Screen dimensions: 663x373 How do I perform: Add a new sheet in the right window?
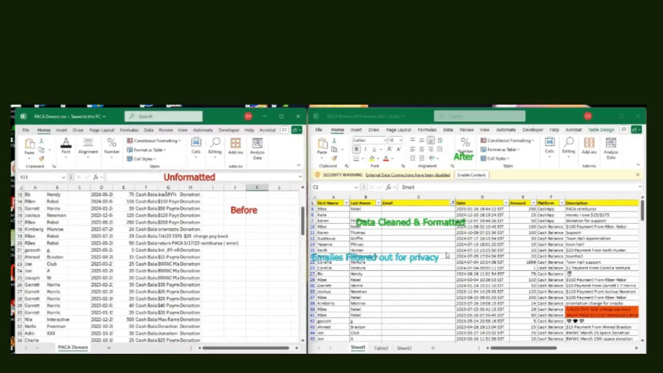coord(432,348)
